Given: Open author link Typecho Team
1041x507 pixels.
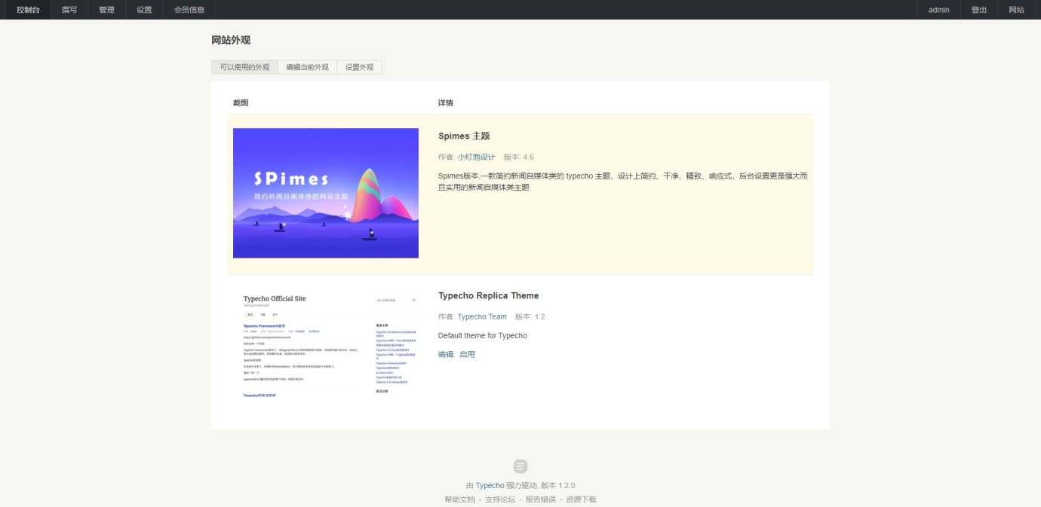Looking at the screenshot, I should pos(482,316).
